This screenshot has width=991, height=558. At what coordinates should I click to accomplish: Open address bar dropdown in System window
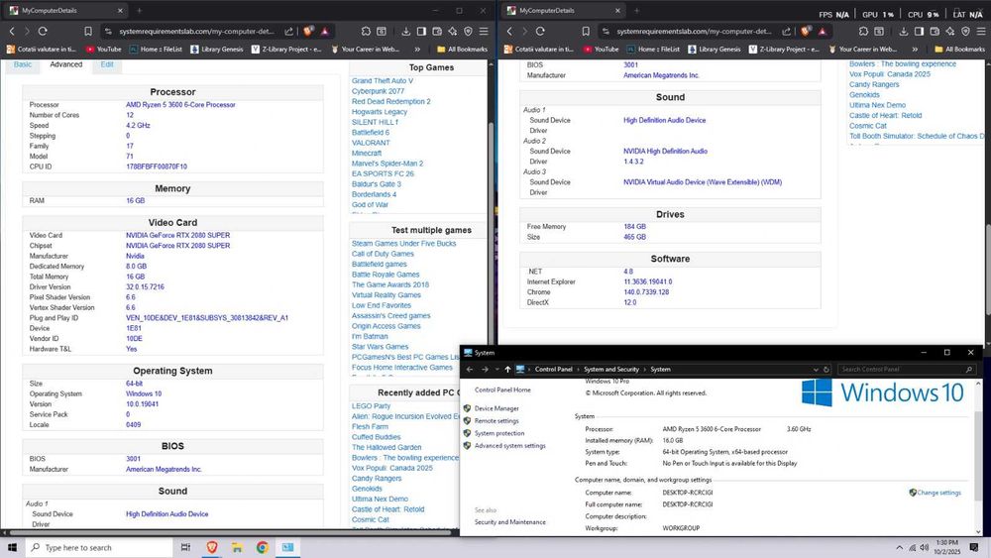tap(817, 369)
